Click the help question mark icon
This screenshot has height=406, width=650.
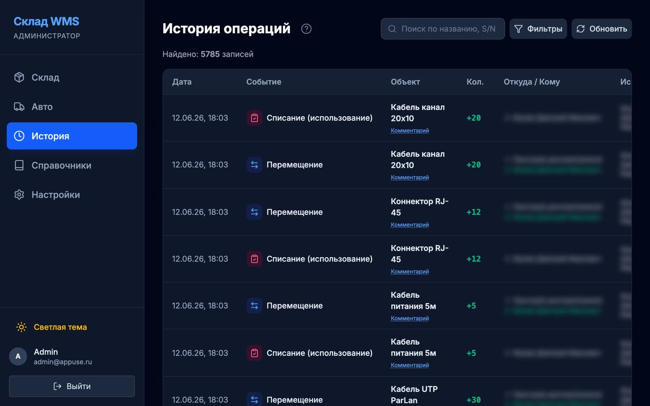[306, 29]
